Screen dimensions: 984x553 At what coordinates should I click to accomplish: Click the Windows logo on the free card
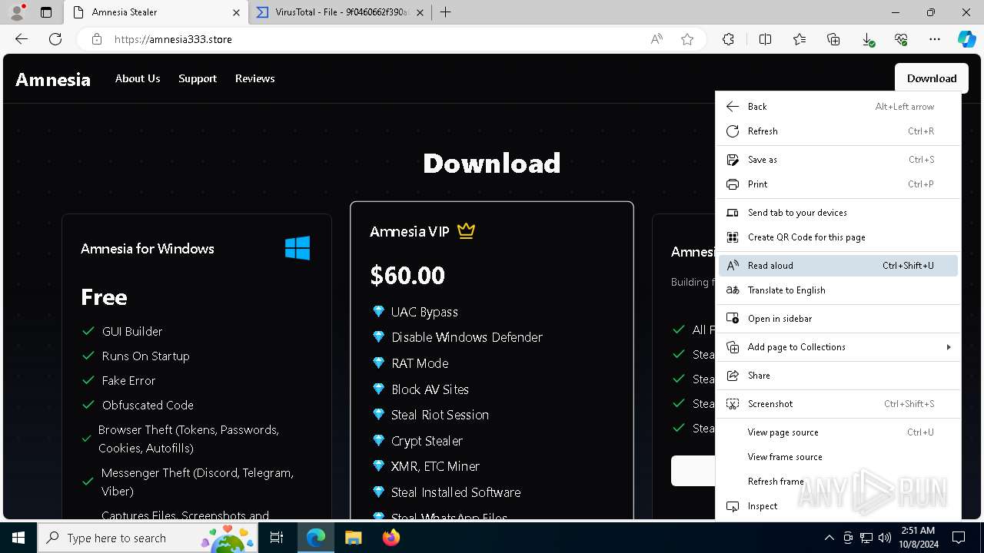[x=298, y=248]
